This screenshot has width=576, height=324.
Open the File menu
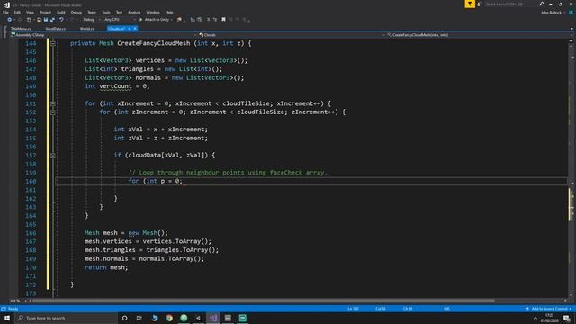pos(5,12)
